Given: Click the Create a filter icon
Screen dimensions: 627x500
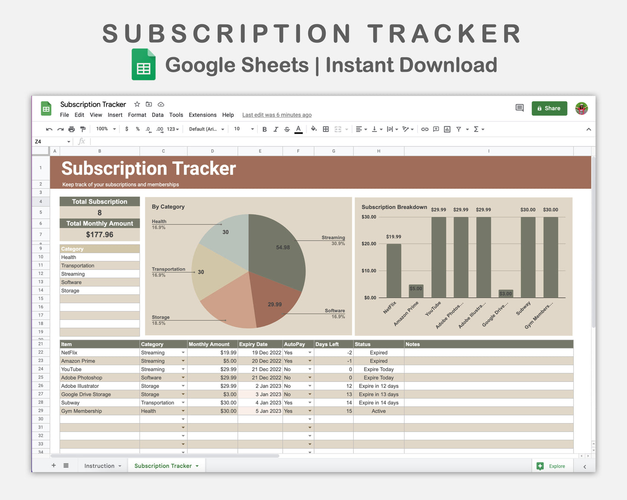Looking at the screenshot, I should coord(458,129).
